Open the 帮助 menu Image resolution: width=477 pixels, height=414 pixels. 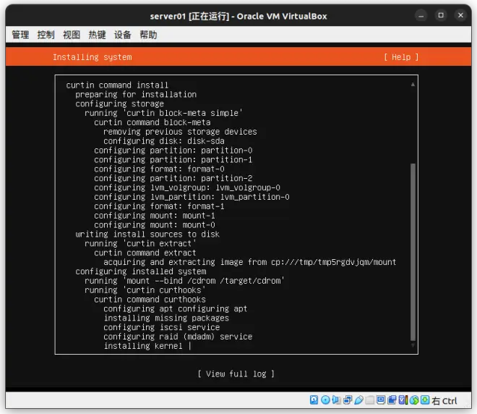coord(148,35)
